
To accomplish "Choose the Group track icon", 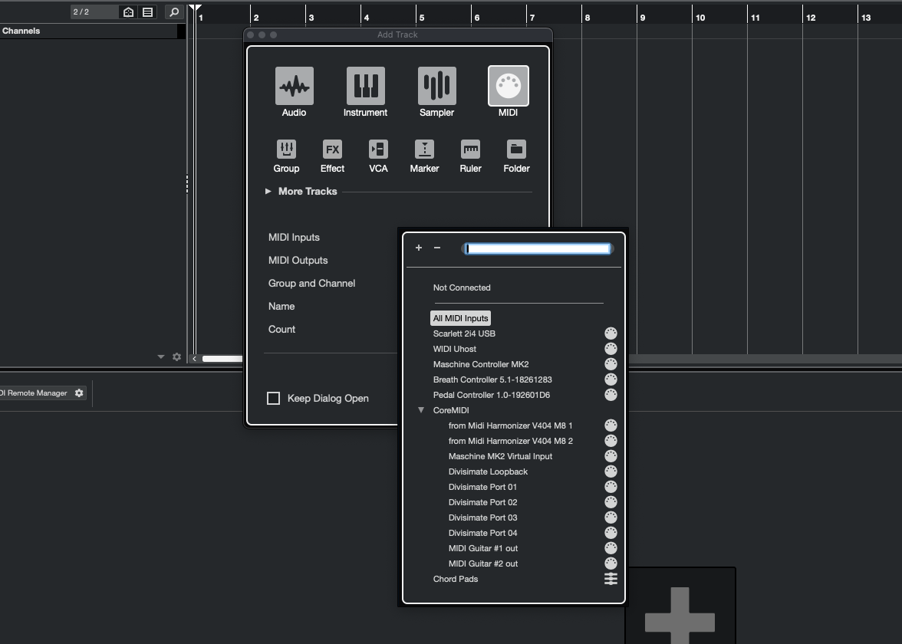I will click(x=287, y=149).
